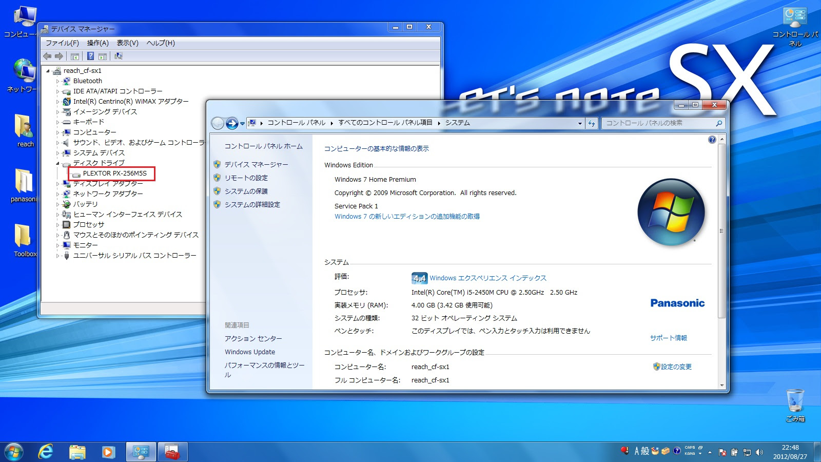Open アクション センター link
The height and width of the screenshot is (462, 821).
pyautogui.click(x=253, y=339)
